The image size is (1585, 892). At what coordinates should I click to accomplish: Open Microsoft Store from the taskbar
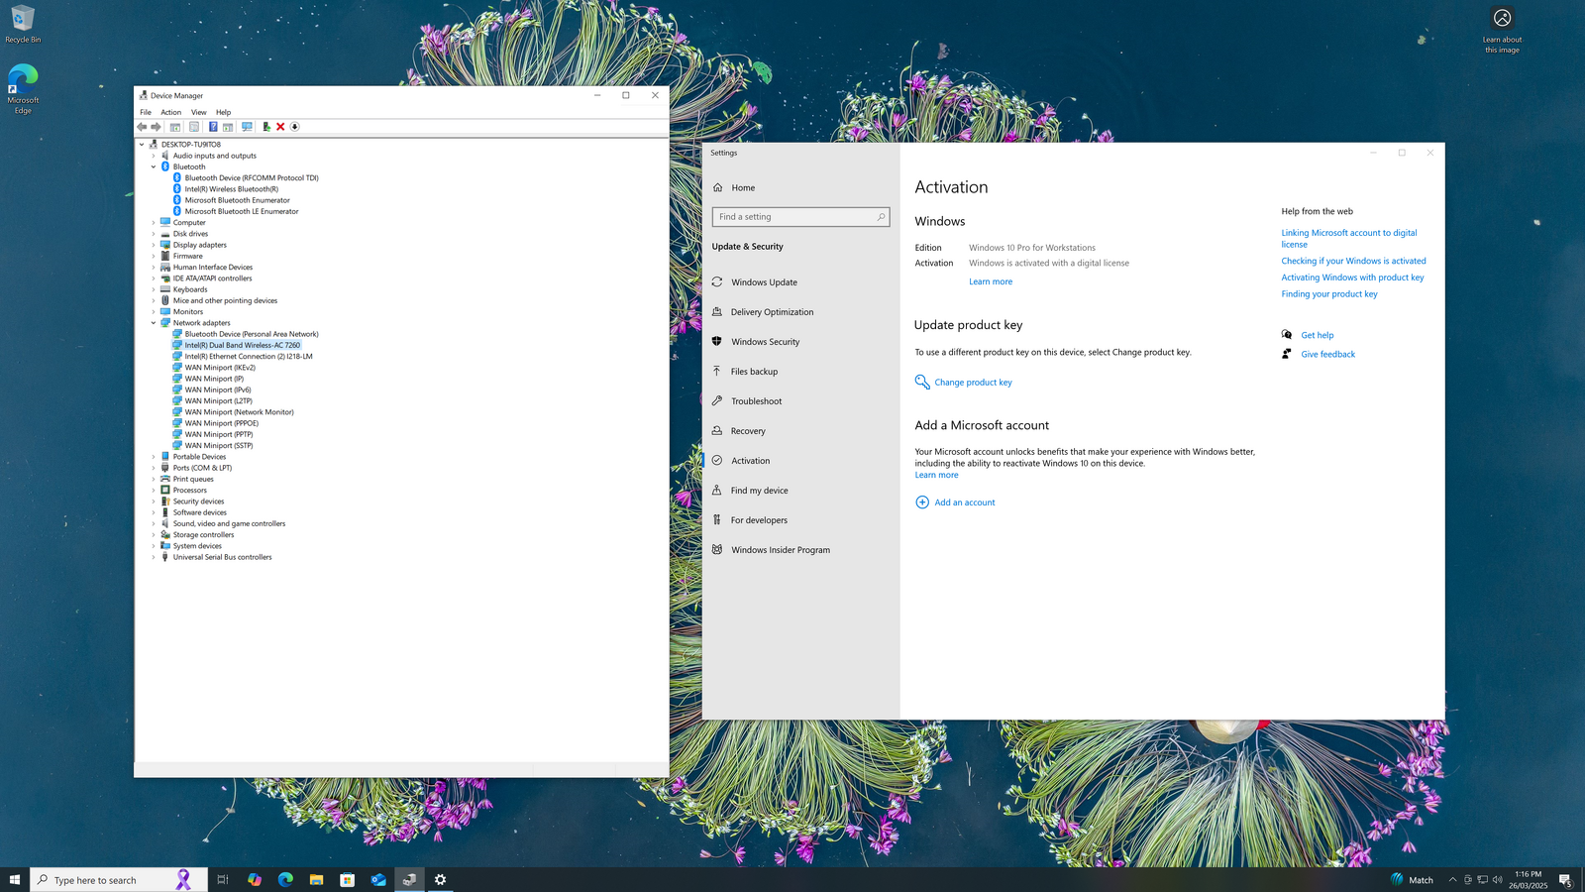click(x=347, y=880)
